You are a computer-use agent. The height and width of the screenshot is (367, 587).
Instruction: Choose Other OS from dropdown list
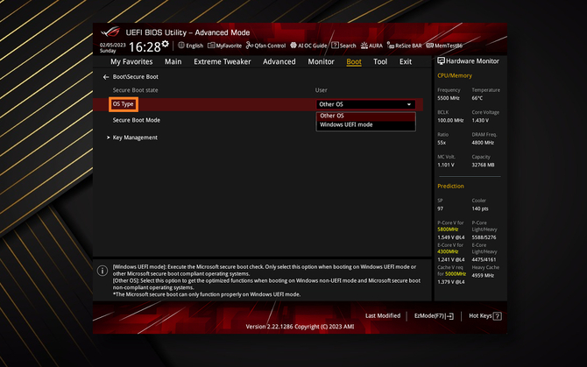(x=365, y=116)
